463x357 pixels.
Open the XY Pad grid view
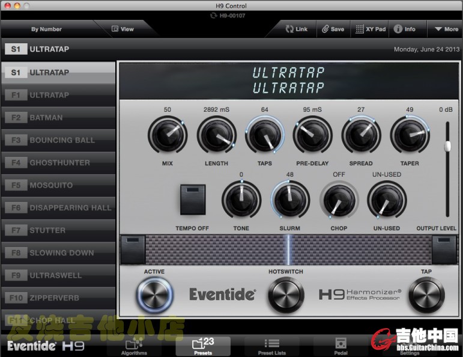pyautogui.click(x=371, y=29)
